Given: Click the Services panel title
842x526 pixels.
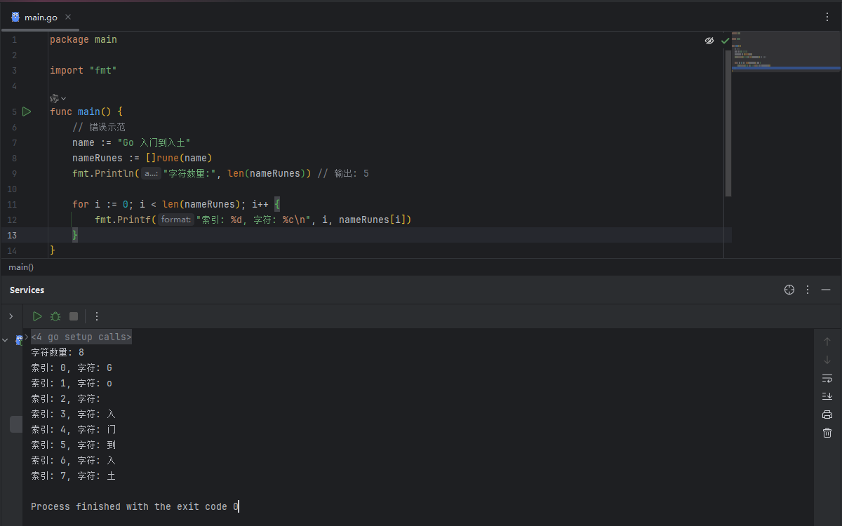Looking at the screenshot, I should [x=27, y=290].
